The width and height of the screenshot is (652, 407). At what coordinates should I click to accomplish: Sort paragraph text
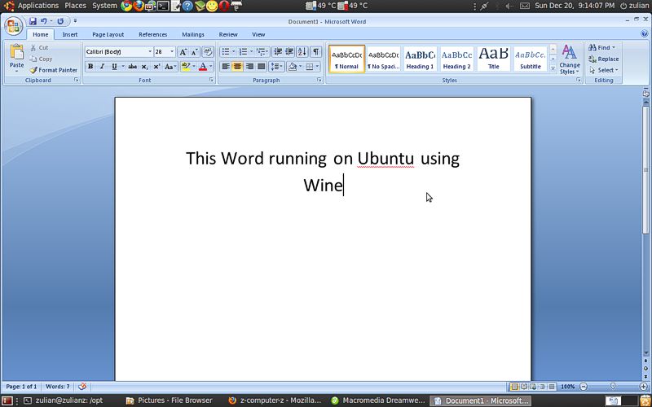302,51
